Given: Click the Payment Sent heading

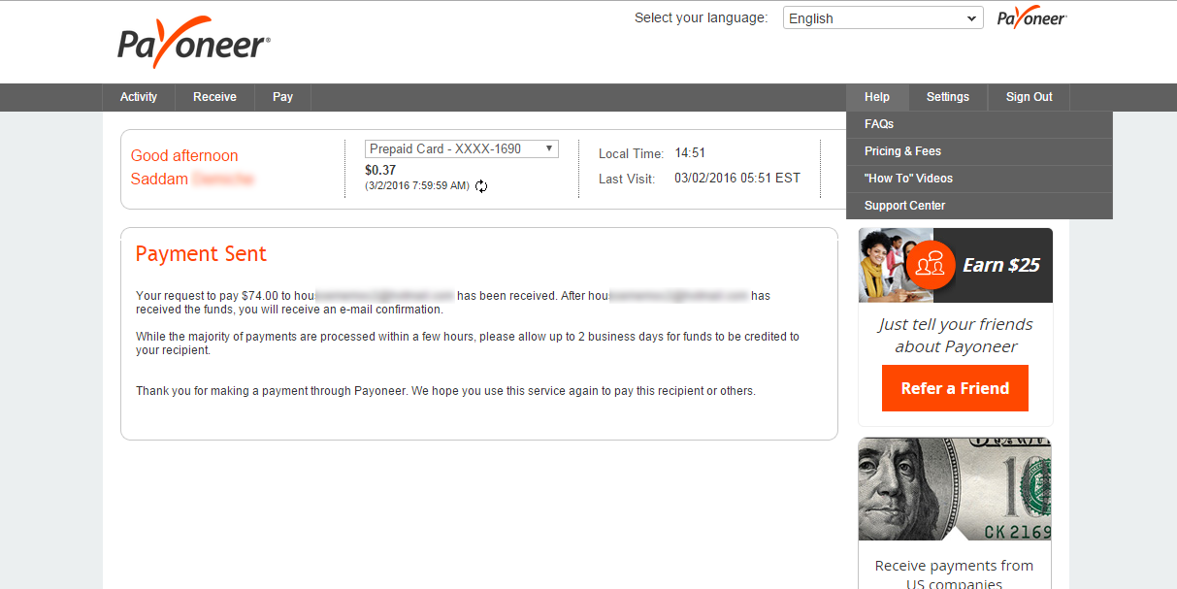Looking at the screenshot, I should (x=201, y=254).
